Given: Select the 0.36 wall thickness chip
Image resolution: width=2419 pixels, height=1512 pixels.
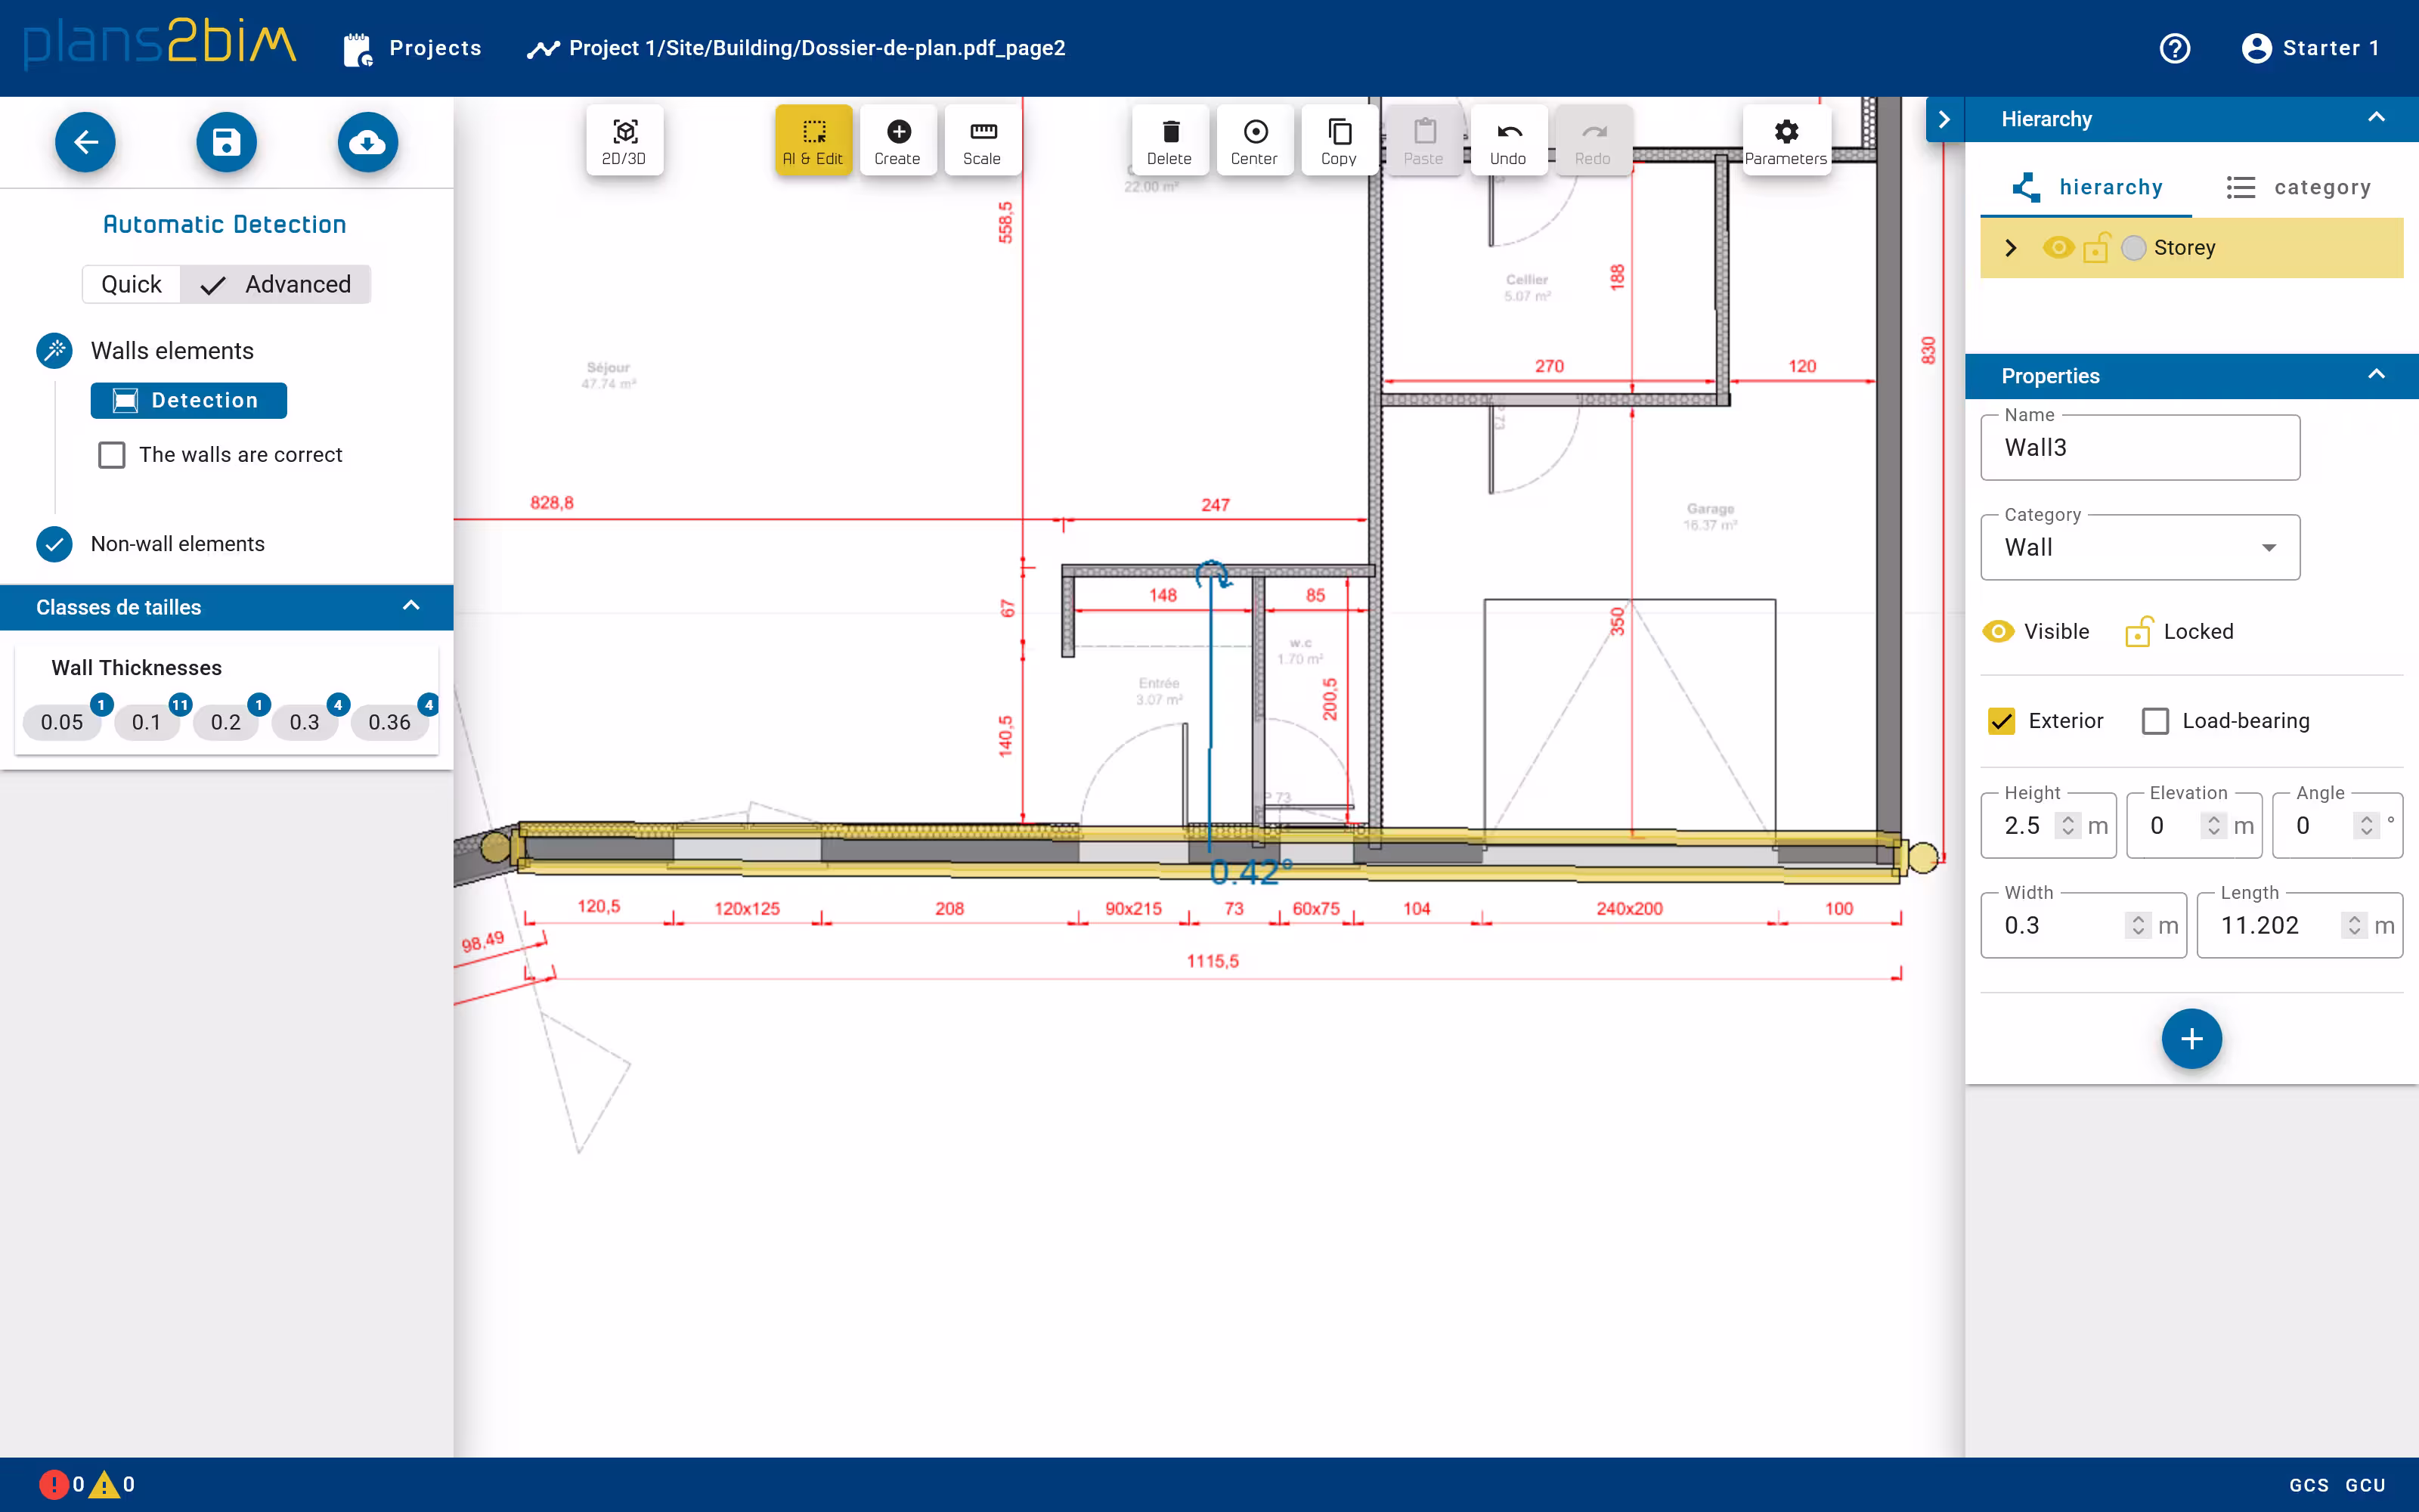Looking at the screenshot, I should coord(389,722).
